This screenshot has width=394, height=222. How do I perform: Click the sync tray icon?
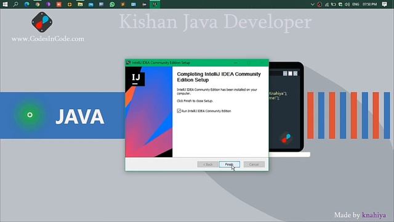pos(340,4)
